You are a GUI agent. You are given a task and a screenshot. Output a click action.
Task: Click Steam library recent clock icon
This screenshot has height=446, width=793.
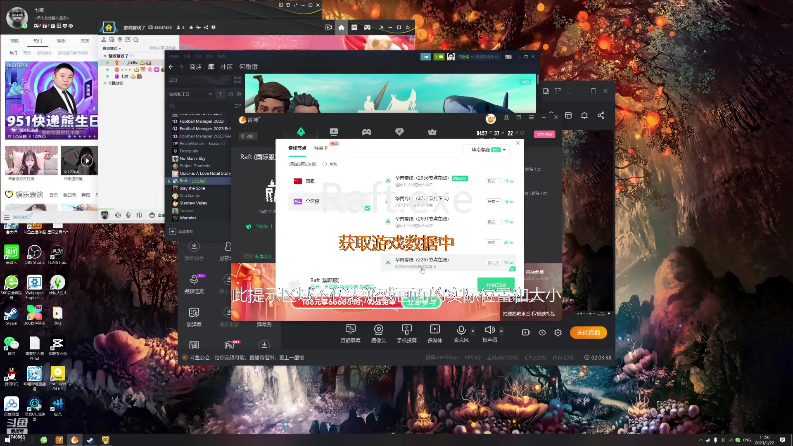(x=231, y=94)
